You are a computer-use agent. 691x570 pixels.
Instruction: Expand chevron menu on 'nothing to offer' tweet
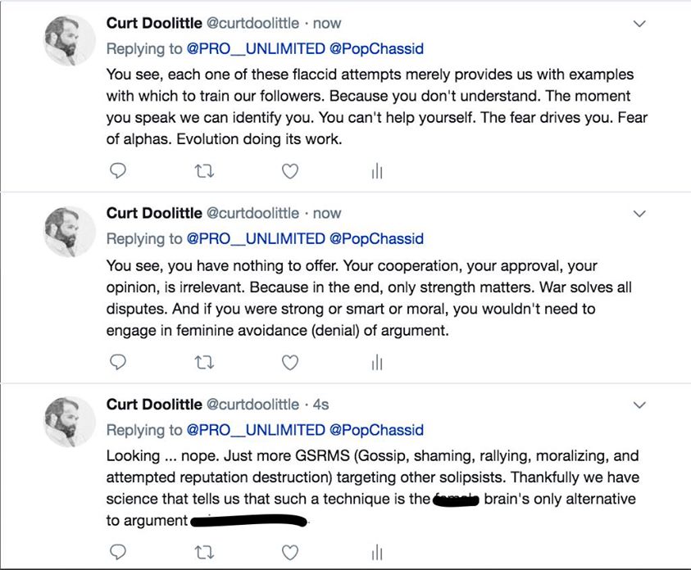[640, 214]
